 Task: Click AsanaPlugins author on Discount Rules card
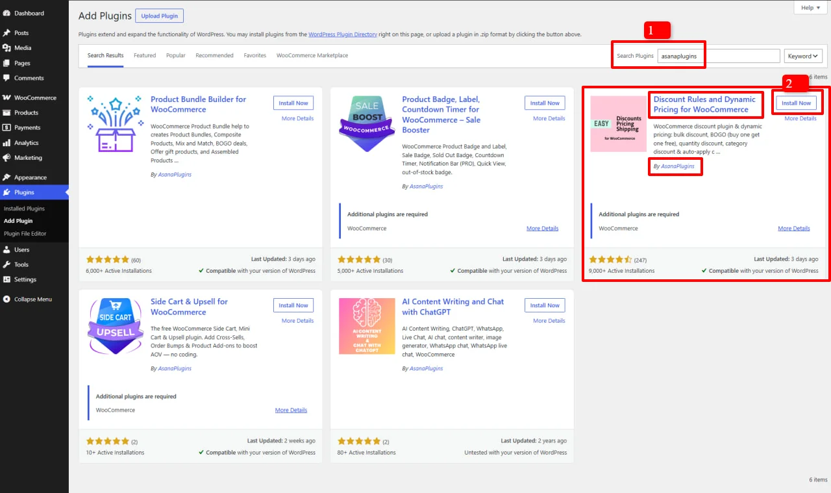(x=678, y=166)
